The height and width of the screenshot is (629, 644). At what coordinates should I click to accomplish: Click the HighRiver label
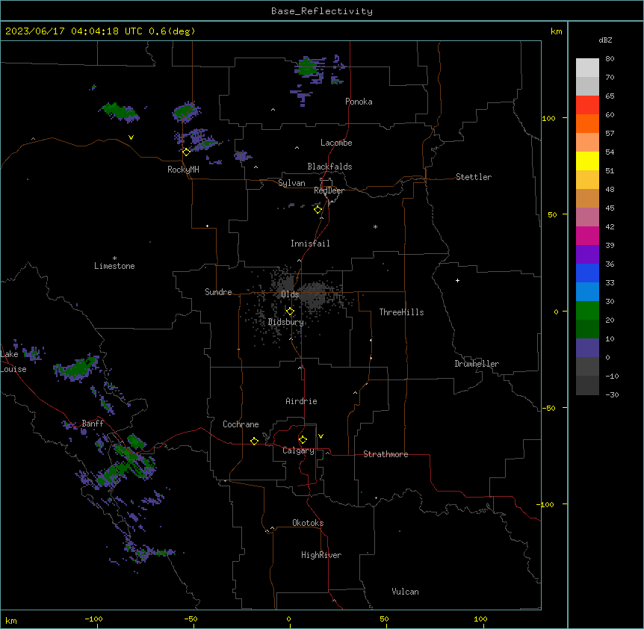click(321, 555)
